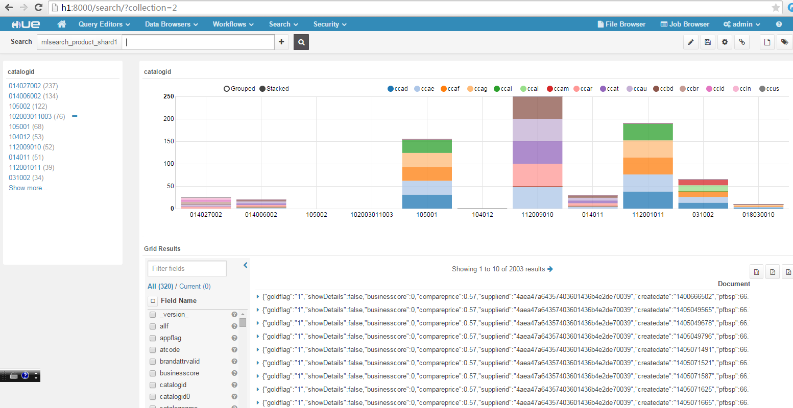Export grid results as PDF icon
The width and height of the screenshot is (793, 408).
pos(773,272)
